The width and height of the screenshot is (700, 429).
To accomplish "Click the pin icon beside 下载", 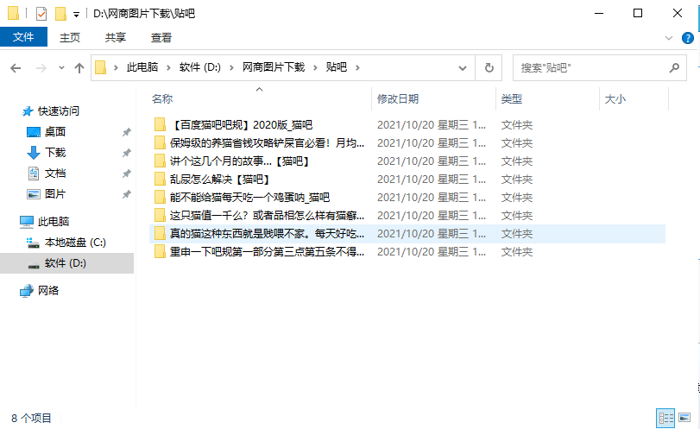I will pyautogui.click(x=127, y=153).
